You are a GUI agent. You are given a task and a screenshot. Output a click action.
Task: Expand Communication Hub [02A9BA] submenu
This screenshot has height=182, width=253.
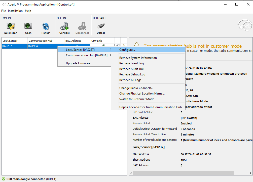(x=84, y=55)
